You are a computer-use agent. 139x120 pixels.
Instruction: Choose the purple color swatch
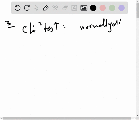122,8
